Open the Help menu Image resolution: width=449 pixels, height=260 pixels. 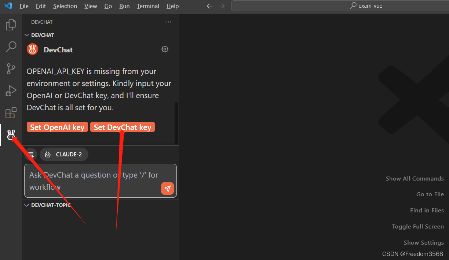click(x=172, y=6)
